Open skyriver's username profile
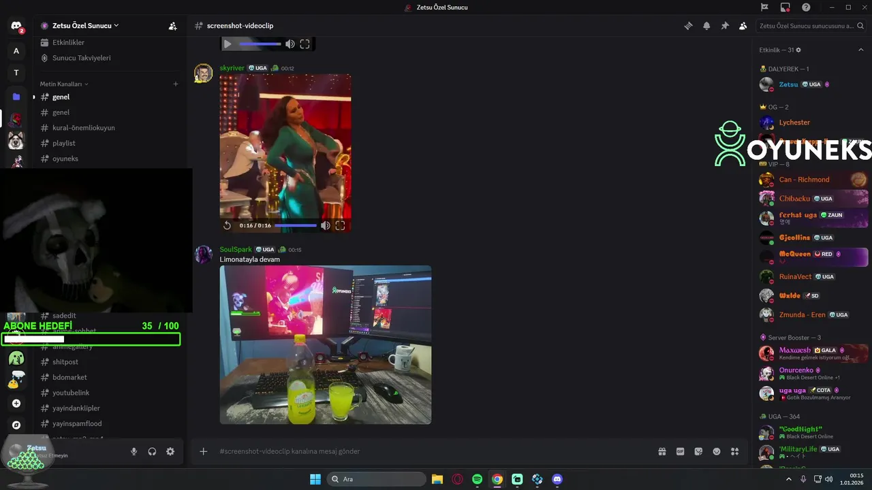872x490 pixels. pos(232,68)
